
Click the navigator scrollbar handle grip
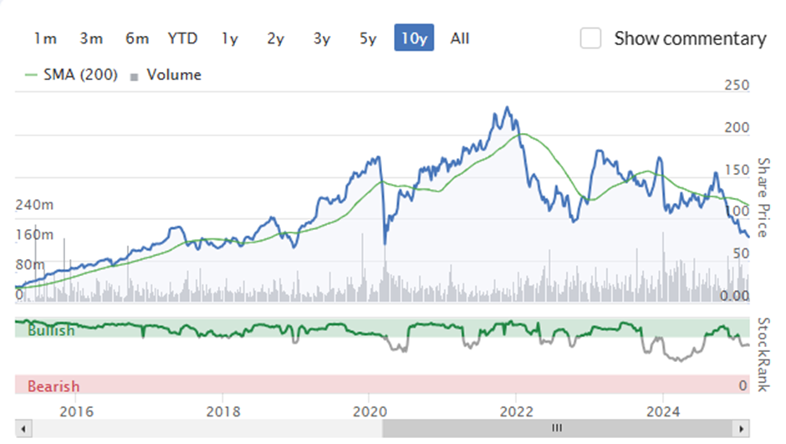[x=557, y=428]
